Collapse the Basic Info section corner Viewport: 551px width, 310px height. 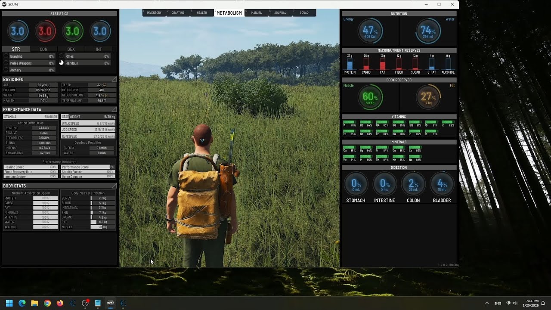point(114,79)
